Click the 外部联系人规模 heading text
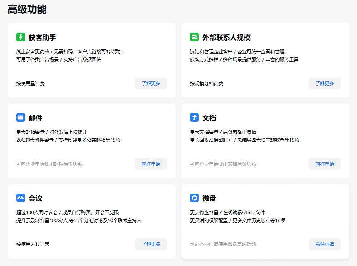Image resolution: width=357 pixels, height=266 pixels. coord(226,37)
